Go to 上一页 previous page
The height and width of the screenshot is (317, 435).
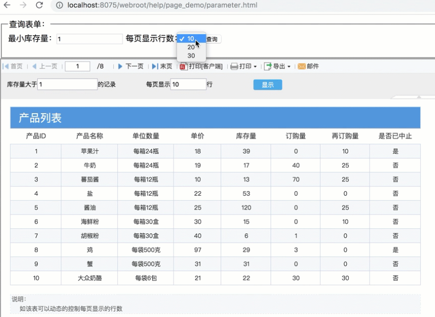[44, 66]
